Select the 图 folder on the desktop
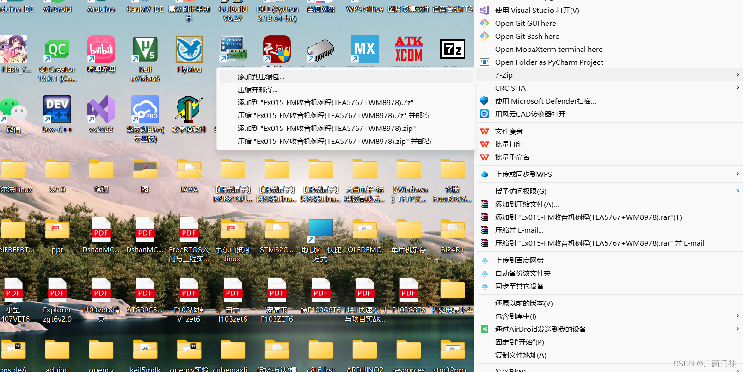Viewport: 743px width, 372px height. point(145,169)
